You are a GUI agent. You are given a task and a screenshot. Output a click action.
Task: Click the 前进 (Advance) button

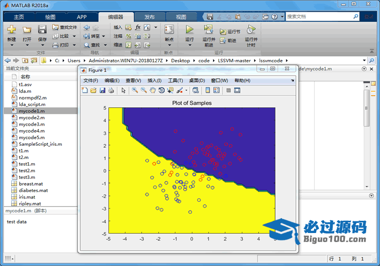click(x=228, y=40)
